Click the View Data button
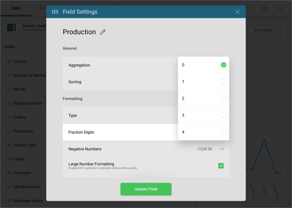 (263, 30)
